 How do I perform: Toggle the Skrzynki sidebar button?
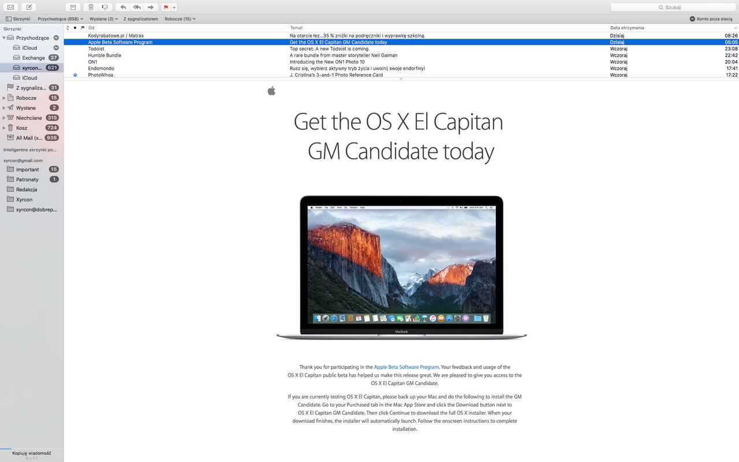[18, 19]
